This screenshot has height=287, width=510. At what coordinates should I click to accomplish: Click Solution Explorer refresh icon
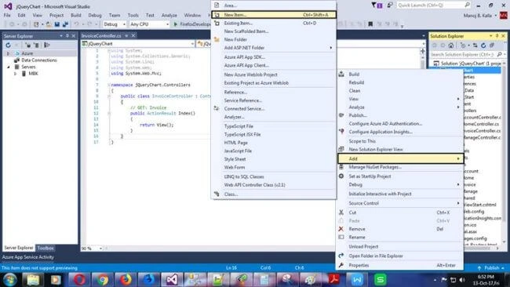(x=483, y=45)
